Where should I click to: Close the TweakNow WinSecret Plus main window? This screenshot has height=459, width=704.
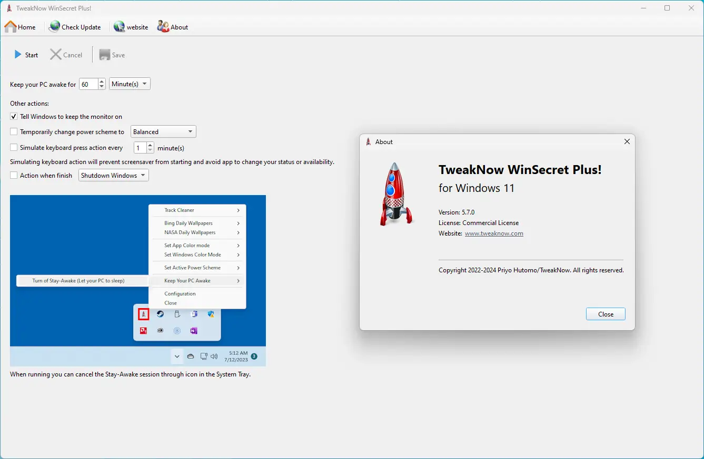[691, 8]
